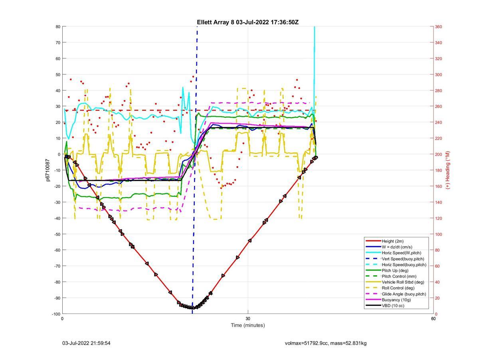Image resolution: width=479 pixels, height=353 pixels.
Task: Select legend entry "Pitch Up (deg)"
Action: coord(395,270)
